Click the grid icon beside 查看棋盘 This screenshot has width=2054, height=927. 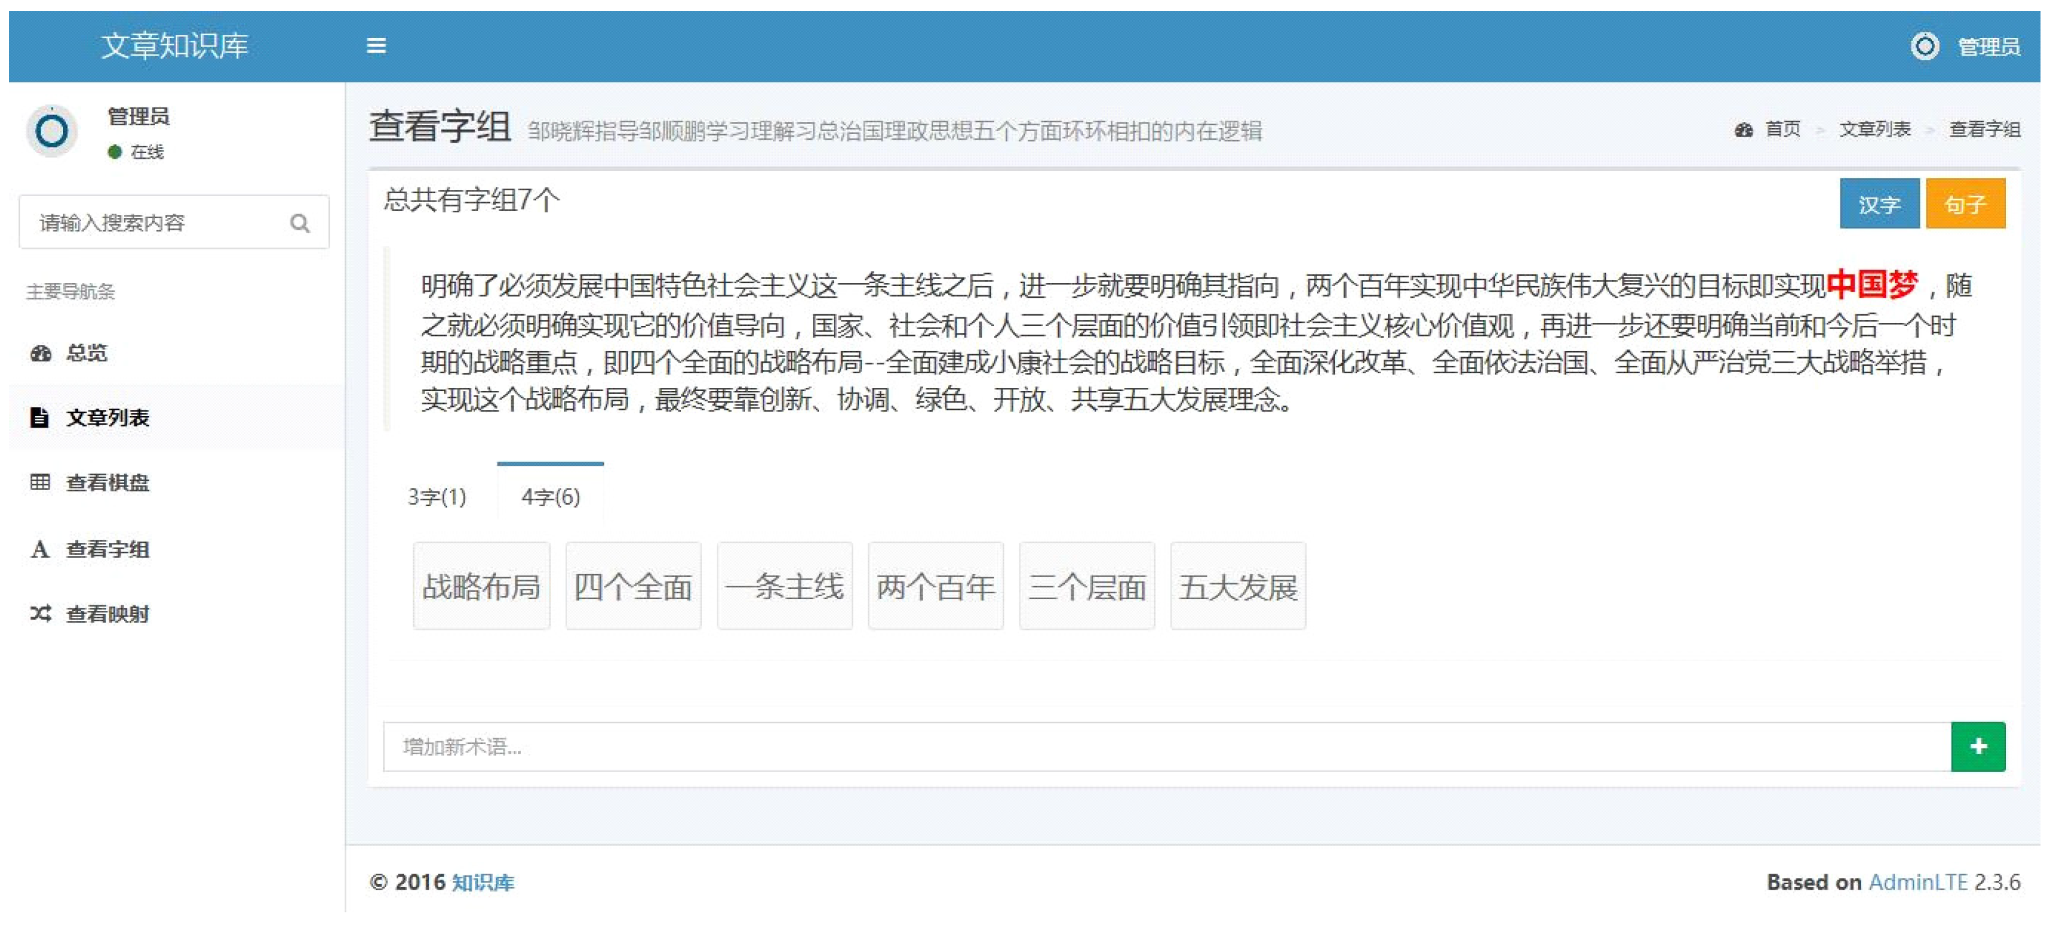click(39, 482)
